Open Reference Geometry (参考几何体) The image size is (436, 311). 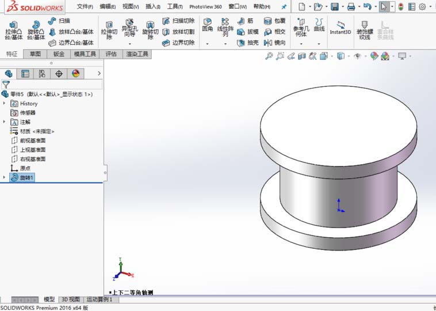(301, 28)
